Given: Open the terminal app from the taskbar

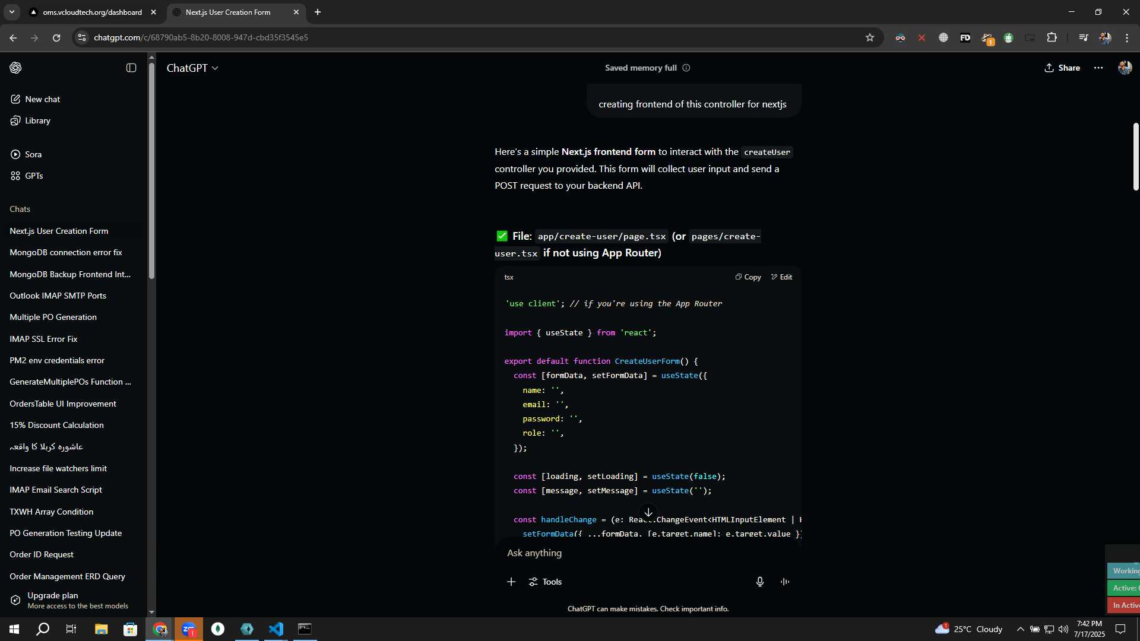Looking at the screenshot, I should point(305,629).
